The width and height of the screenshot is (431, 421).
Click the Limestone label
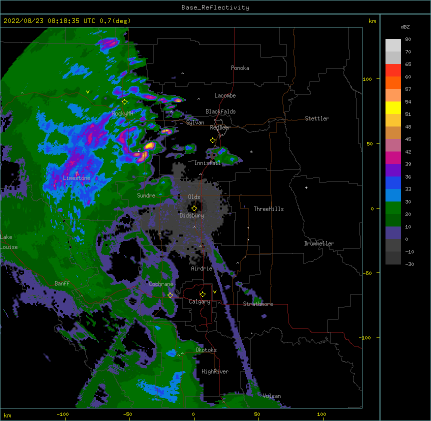(x=76, y=178)
